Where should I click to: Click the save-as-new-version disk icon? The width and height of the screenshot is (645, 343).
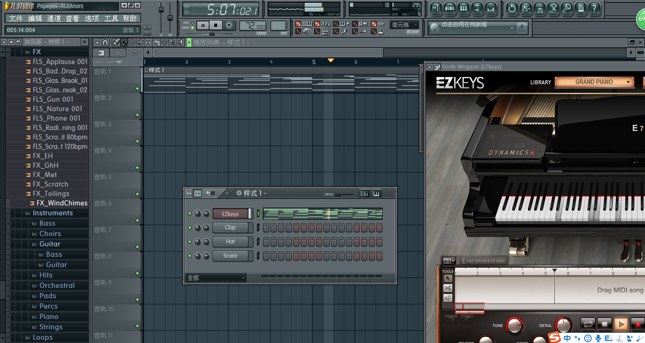click(526, 8)
